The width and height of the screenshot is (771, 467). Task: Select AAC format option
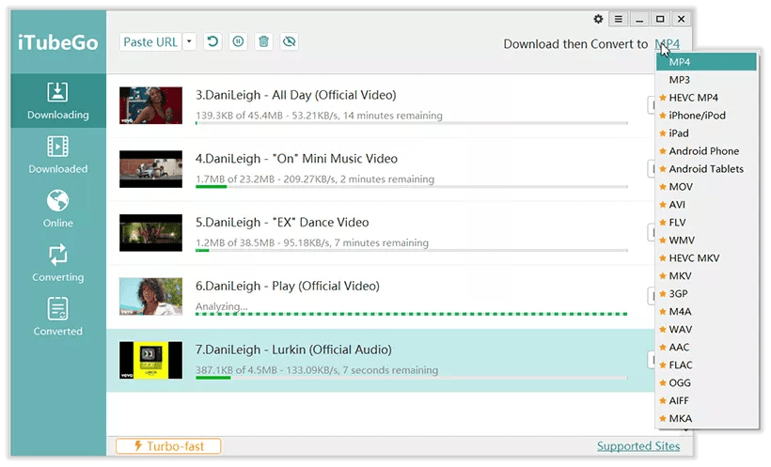click(x=706, y=347)
